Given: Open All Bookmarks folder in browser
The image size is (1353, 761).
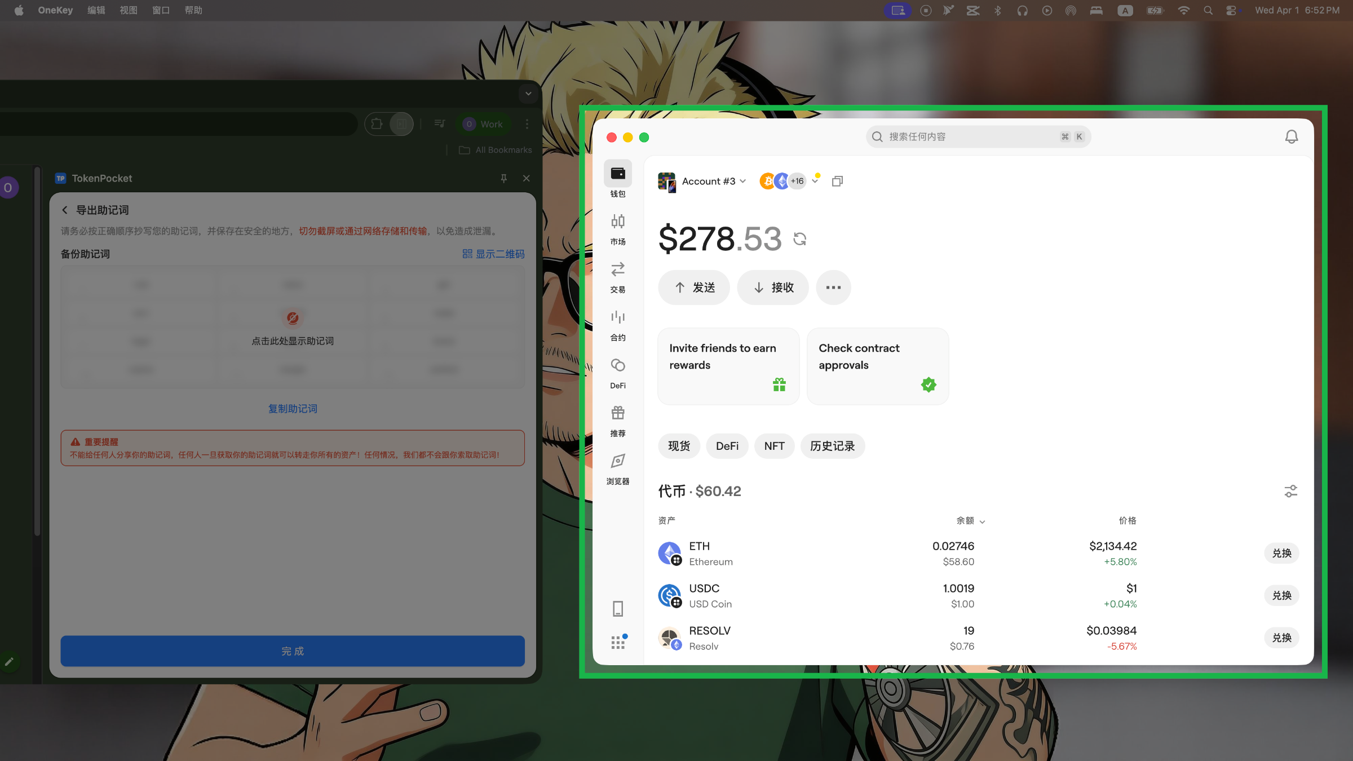Looking at the screenshot, I should pos(496,150).
